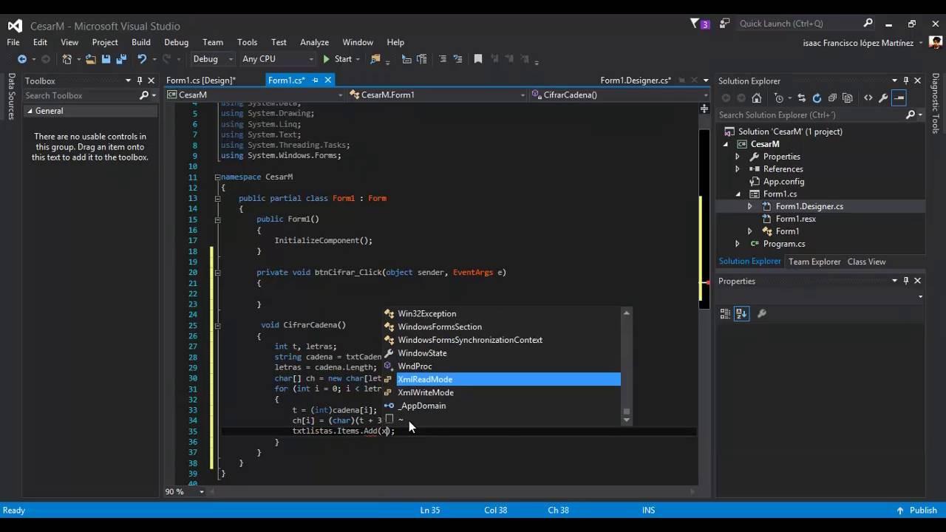
Task: Switch to the Team Explorer tab
Action: click(814, 262)
